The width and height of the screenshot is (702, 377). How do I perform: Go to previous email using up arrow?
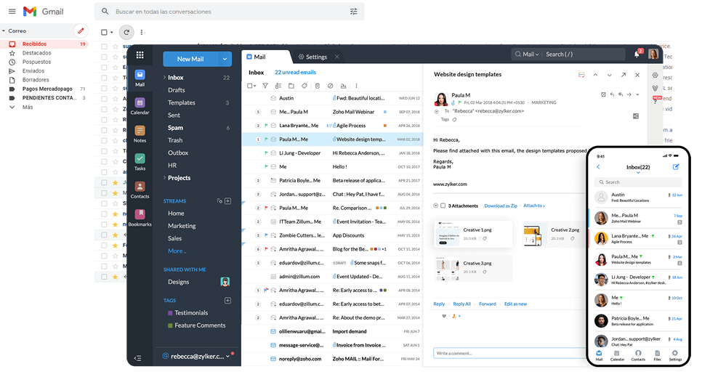(x=595, y=76)
